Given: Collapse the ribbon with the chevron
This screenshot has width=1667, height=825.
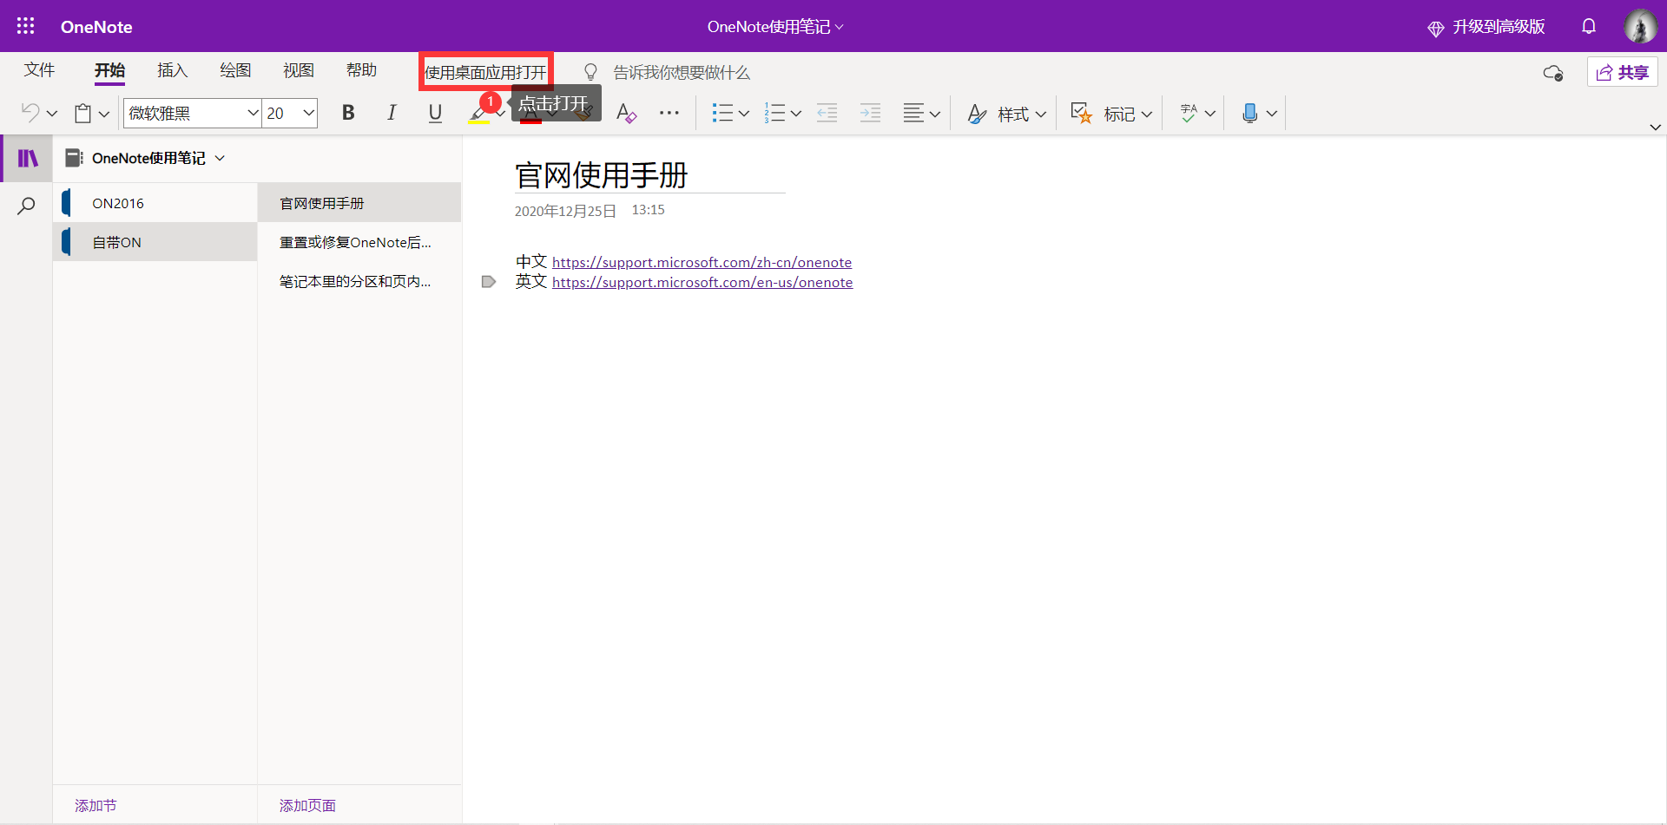Looking at the screenshot, I should (x=1656, y=127).
